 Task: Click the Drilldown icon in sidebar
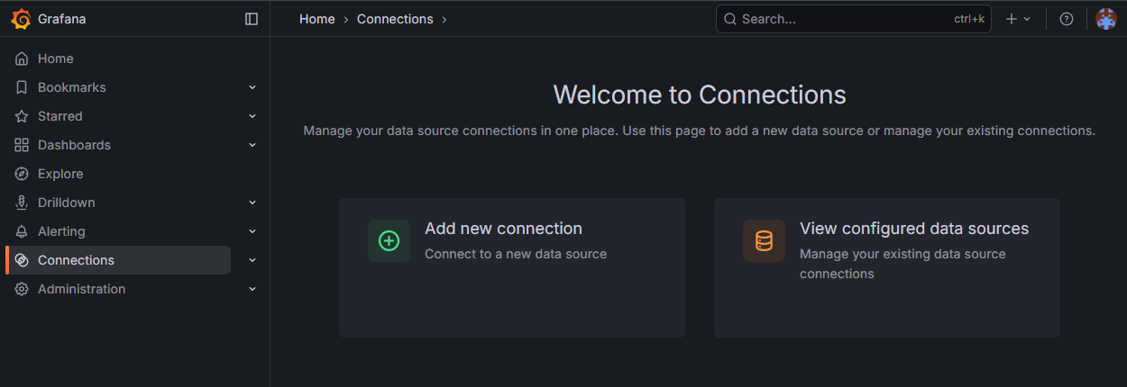point(22,202)
